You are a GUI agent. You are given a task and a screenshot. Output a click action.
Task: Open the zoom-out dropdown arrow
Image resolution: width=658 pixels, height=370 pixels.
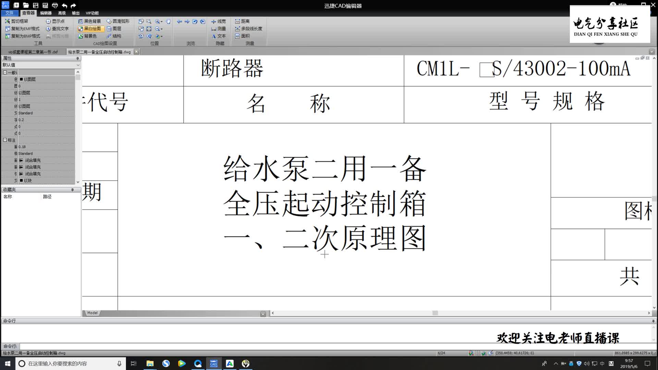(162, 29)
